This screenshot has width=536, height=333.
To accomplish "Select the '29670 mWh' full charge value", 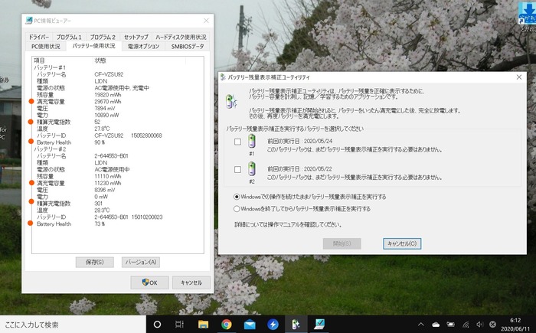I will 108,102.
